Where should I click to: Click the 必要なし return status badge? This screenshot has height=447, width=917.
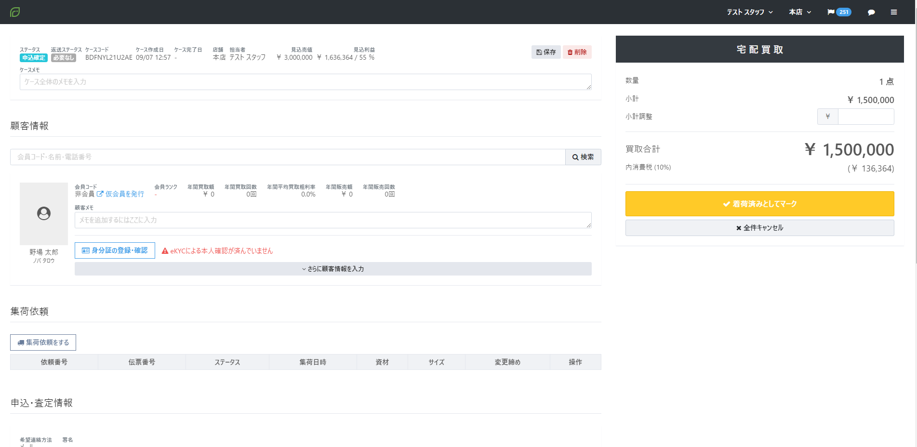point(64,58)
